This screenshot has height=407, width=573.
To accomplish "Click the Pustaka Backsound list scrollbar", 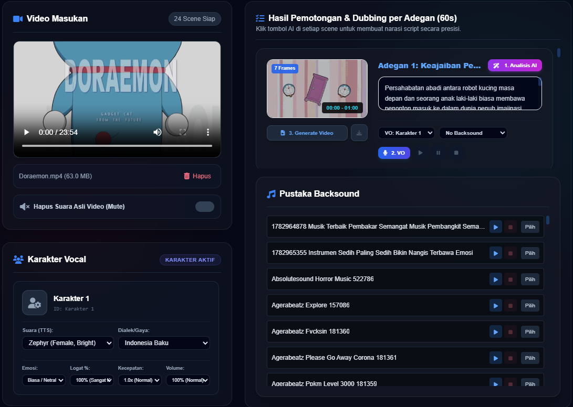I will coord(548,220).
